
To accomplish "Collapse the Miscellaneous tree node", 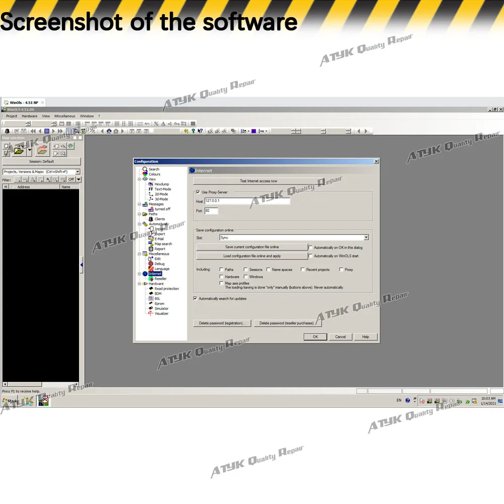I will [139, 254].
